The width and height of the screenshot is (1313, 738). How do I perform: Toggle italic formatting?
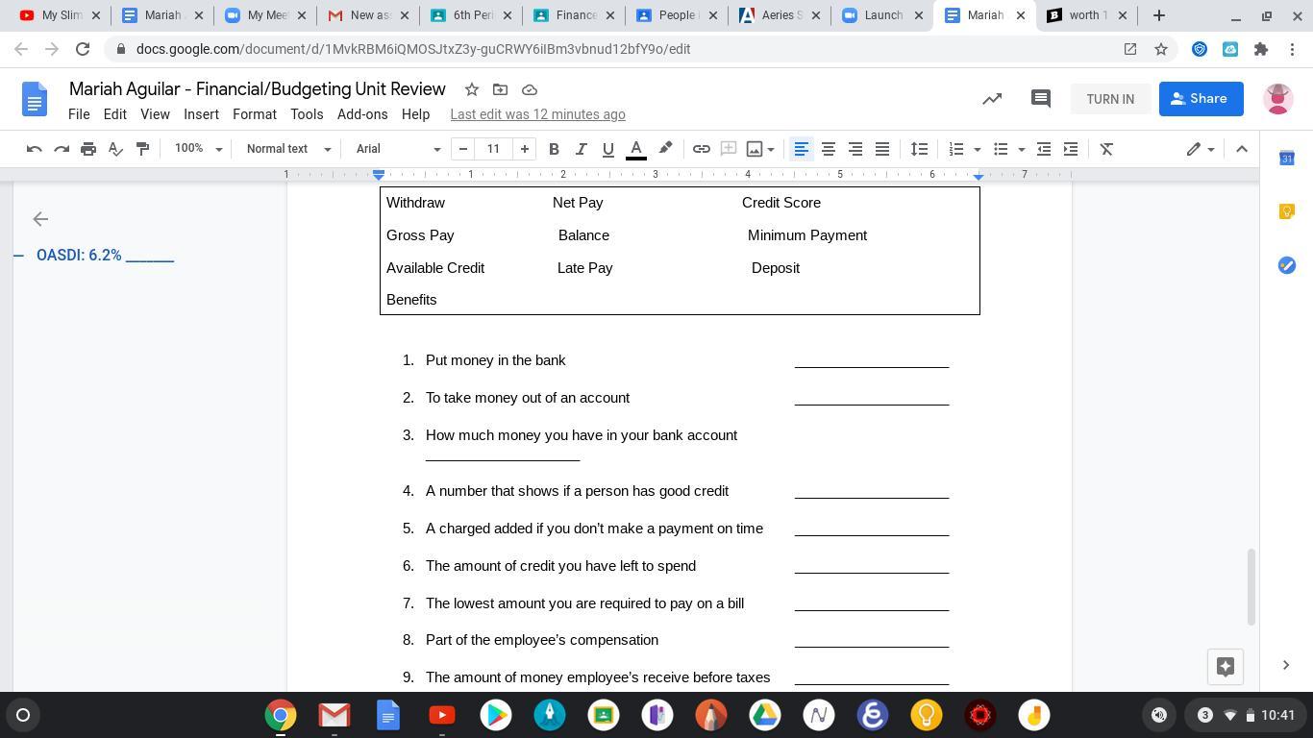tap(581, 149)
